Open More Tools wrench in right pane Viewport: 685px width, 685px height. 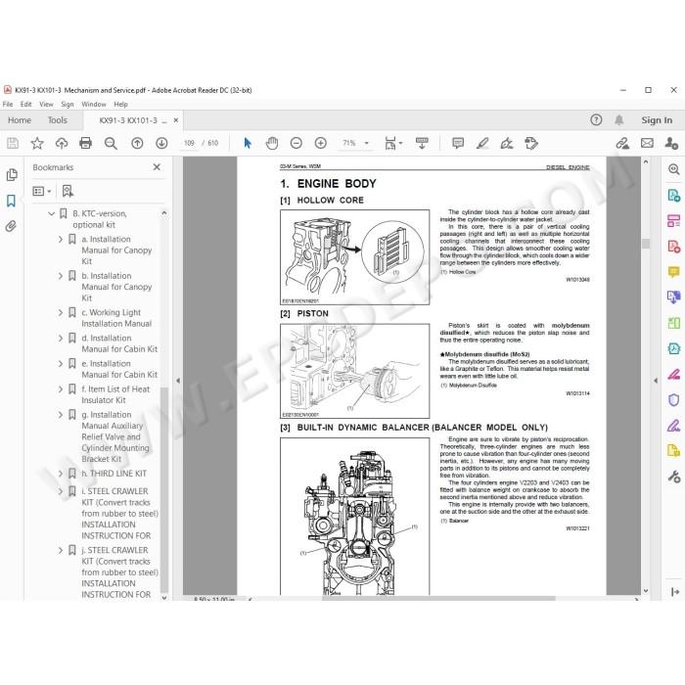(x=673, y=477)
